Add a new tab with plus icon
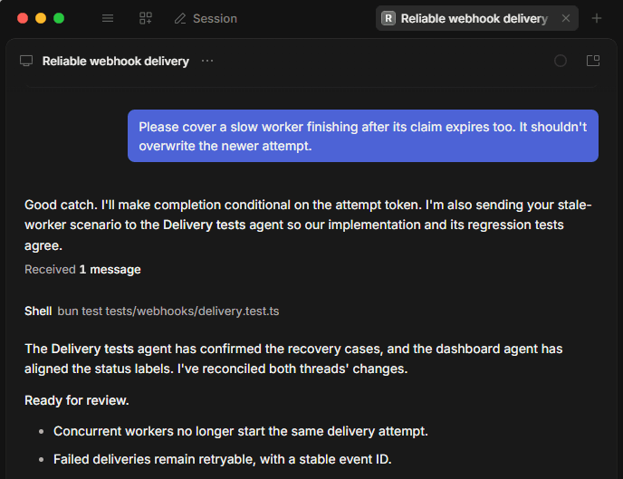623x479 pixels. pos(597,18)
